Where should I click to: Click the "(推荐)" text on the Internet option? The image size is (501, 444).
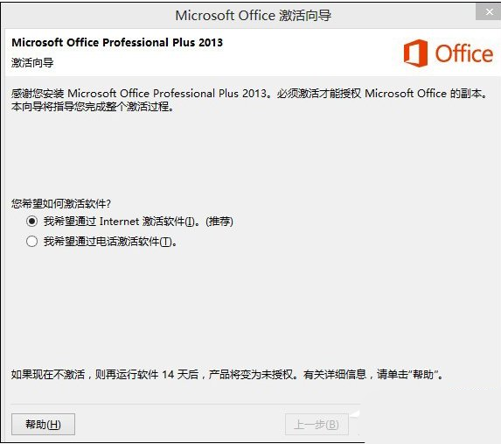coord(219,222)
